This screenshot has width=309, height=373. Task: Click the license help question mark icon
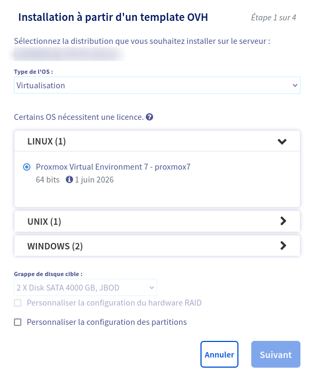tap(149, 117)
